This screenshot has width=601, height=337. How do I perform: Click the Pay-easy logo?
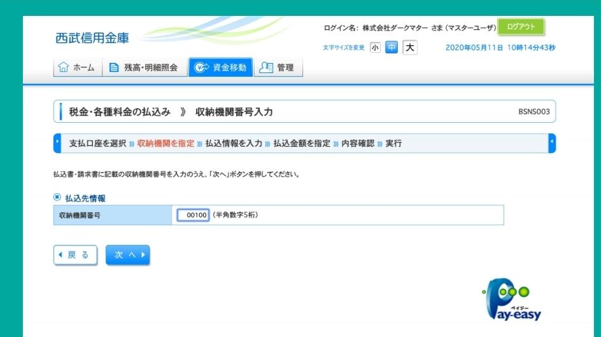[x=511, y=301]
